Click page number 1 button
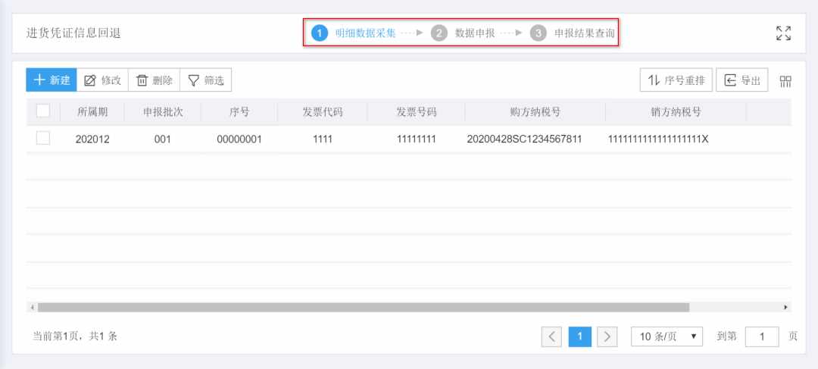Image resolution: width=818 pixels, height=369 pixels. pos(579,336)
